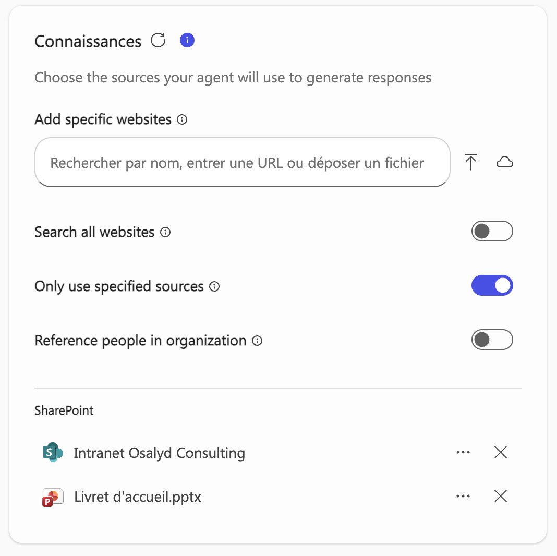Open more options for Livret d'accueil.pptx

463,497
